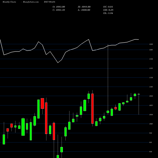Click the 980 price axis label
The width and height of the screenshot is (158, 158).
(x=151, y=133)
